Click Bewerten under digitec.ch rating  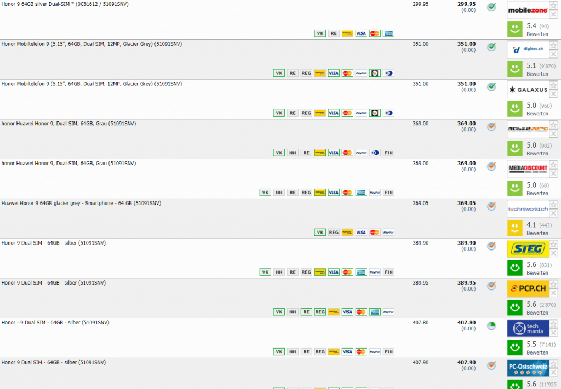pyautogui.click(x=537, y=74)
